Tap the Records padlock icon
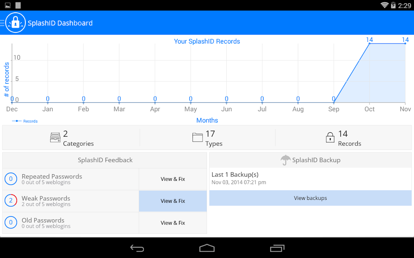The height and width of the screenshot is (258, 414). [x=330, y=137]
